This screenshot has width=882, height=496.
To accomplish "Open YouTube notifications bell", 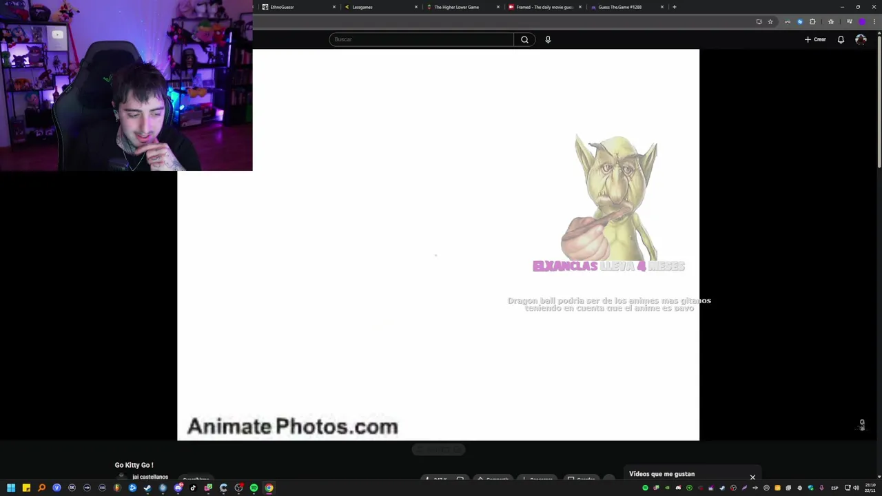I will pyautogui.click(x=841, y=39).
